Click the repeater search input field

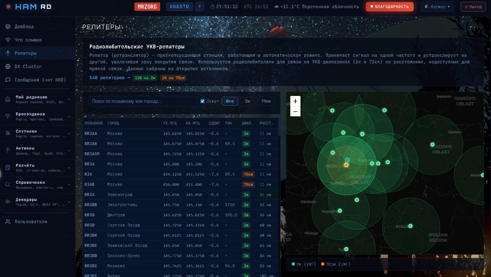pyautogui.click(x=143, y=101)
